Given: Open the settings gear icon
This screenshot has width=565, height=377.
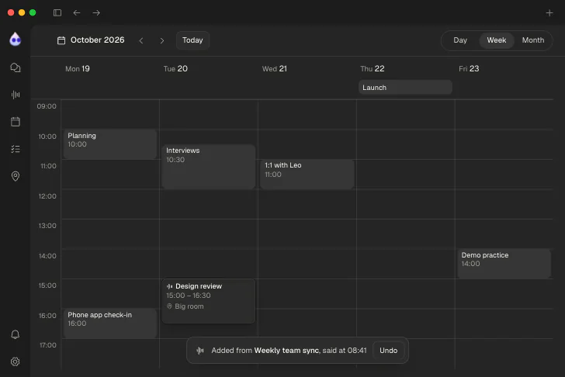Looking at the screenshot, I should coord(16,361).
